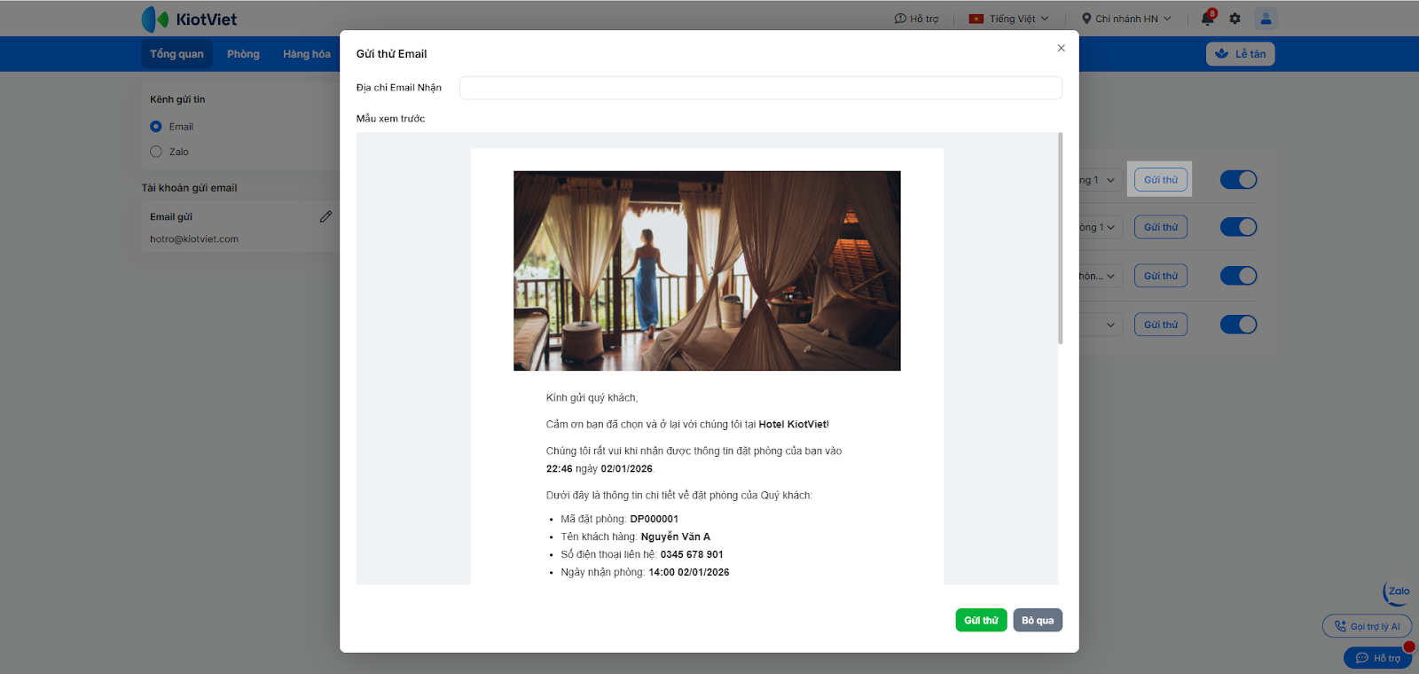
Task: Click the 'Tài khoản gửi email' heading
Action: 189,188
